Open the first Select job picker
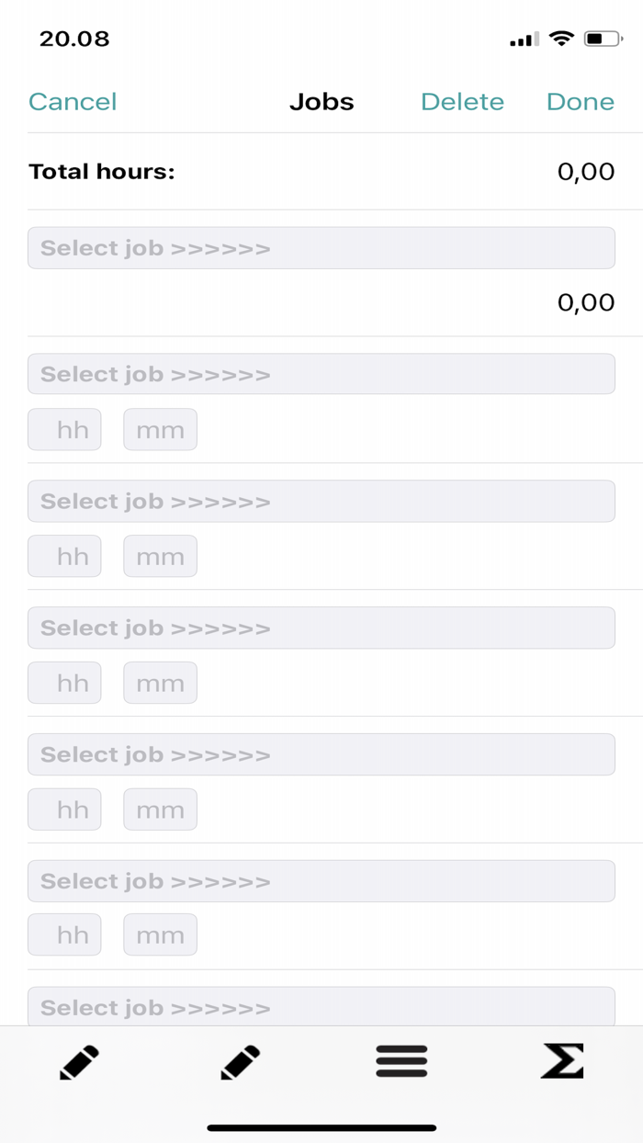The image size is (643, 1143). click(x=321, y=247)
